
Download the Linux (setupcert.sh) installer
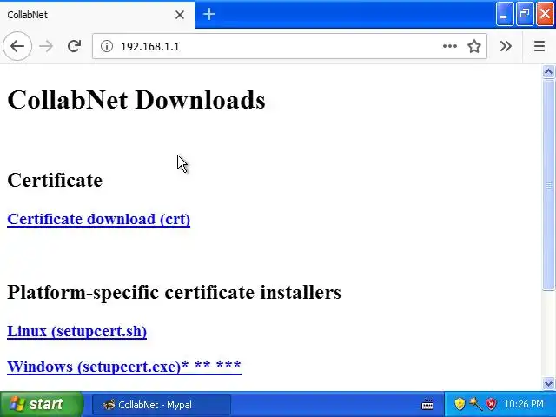click(77, 331)
